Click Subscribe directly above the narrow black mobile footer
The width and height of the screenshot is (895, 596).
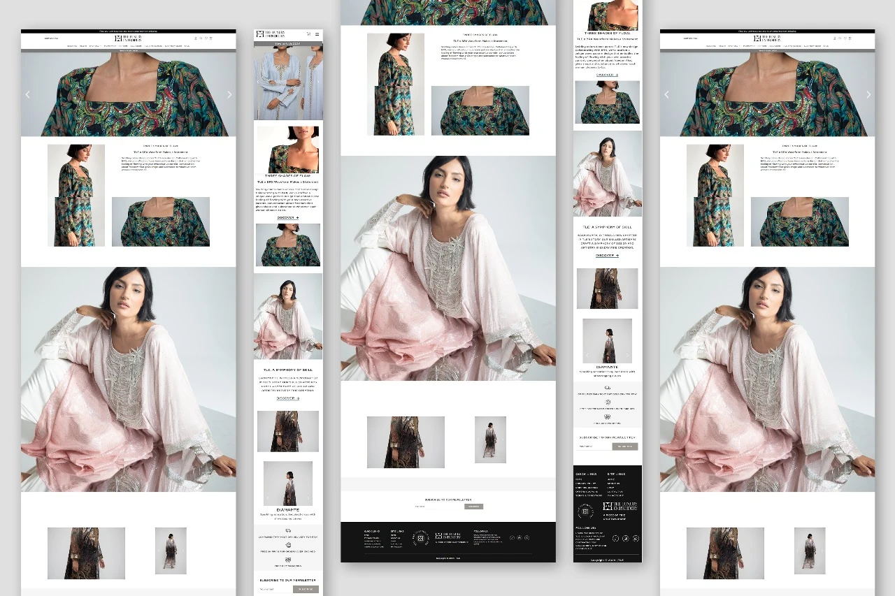point(625,446)
